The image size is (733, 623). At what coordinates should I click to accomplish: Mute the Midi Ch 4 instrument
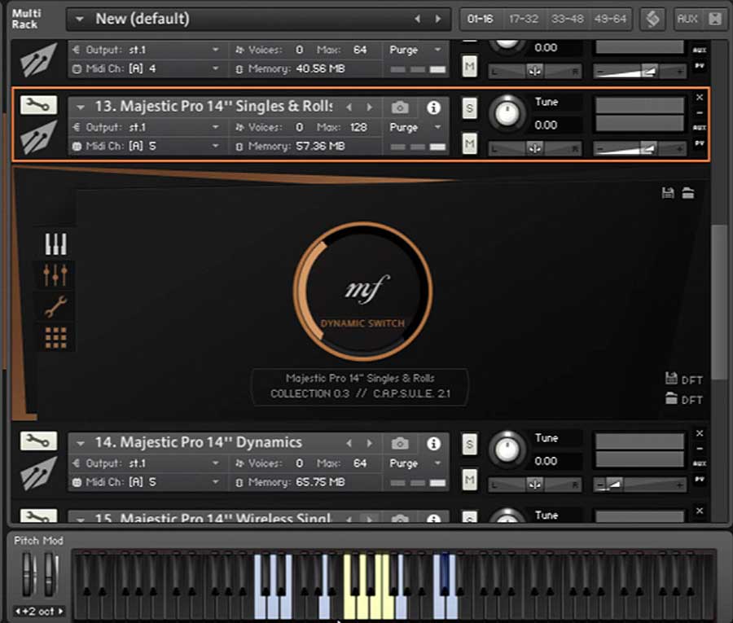[x=469, y=66]
